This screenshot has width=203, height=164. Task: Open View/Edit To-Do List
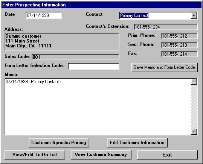35,155
